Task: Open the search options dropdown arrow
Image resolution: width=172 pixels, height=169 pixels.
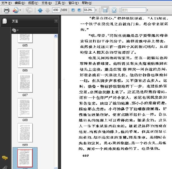Action: pyautogui.click(x=147, y=10)
